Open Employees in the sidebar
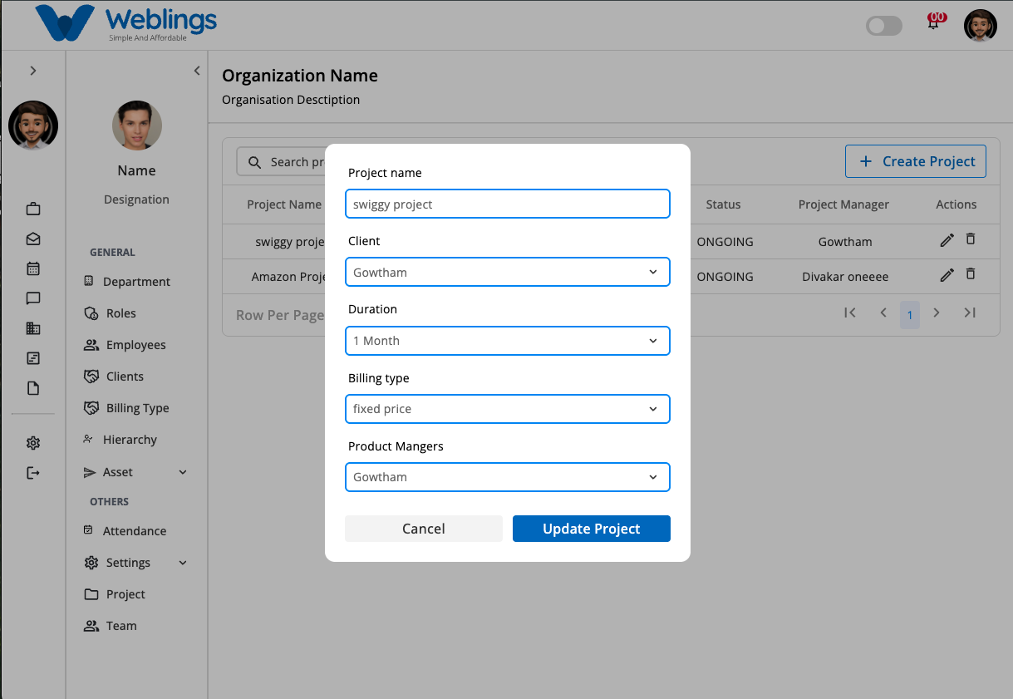This screenshot has width=1013, height=699. click(x=125, y=345)
